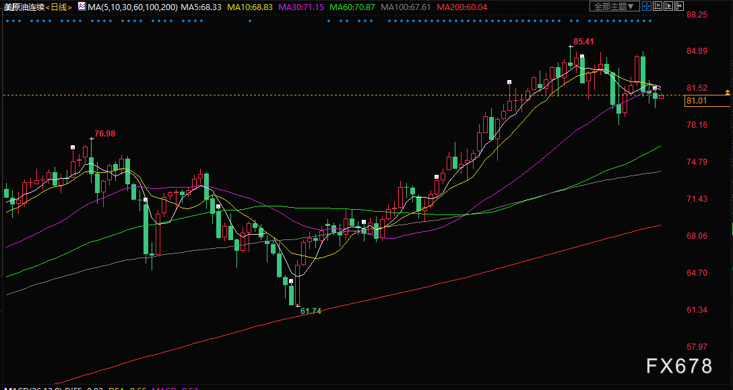Click the green MA60:70.87 legend label

pos(352,7)
